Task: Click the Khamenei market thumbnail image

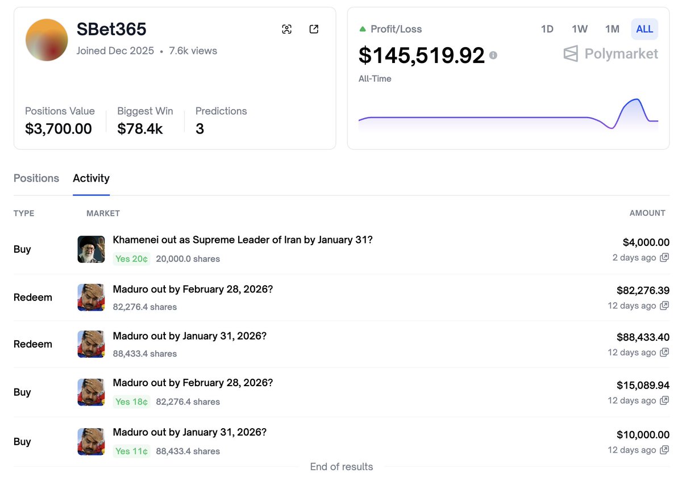Action: click(91, 249)
